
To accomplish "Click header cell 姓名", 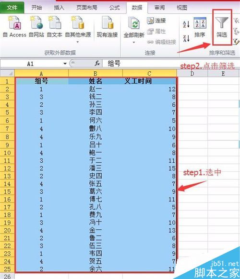I will click(x=96, y=81).
